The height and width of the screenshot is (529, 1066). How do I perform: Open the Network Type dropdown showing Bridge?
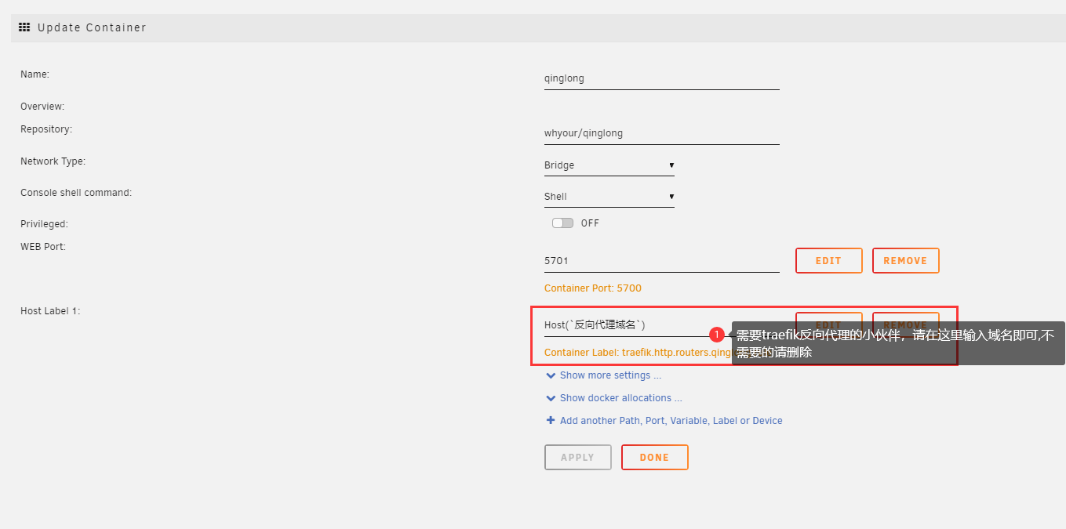click(x=609, y=165)
